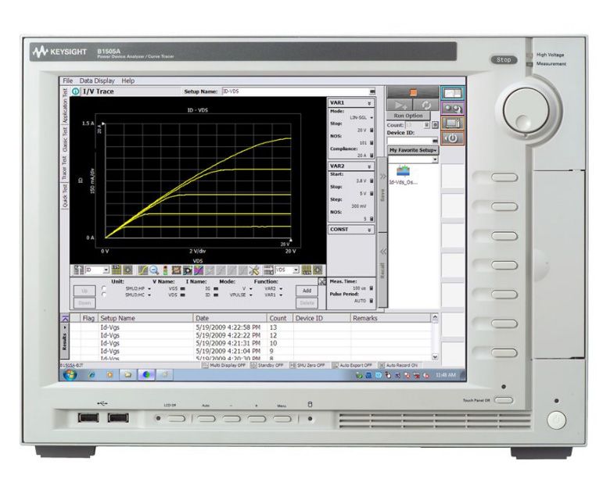Toggle Multi Display OFF in status bar
This screenshot has width=603, height=479.
pyautogui.click(x=224, y=365)
